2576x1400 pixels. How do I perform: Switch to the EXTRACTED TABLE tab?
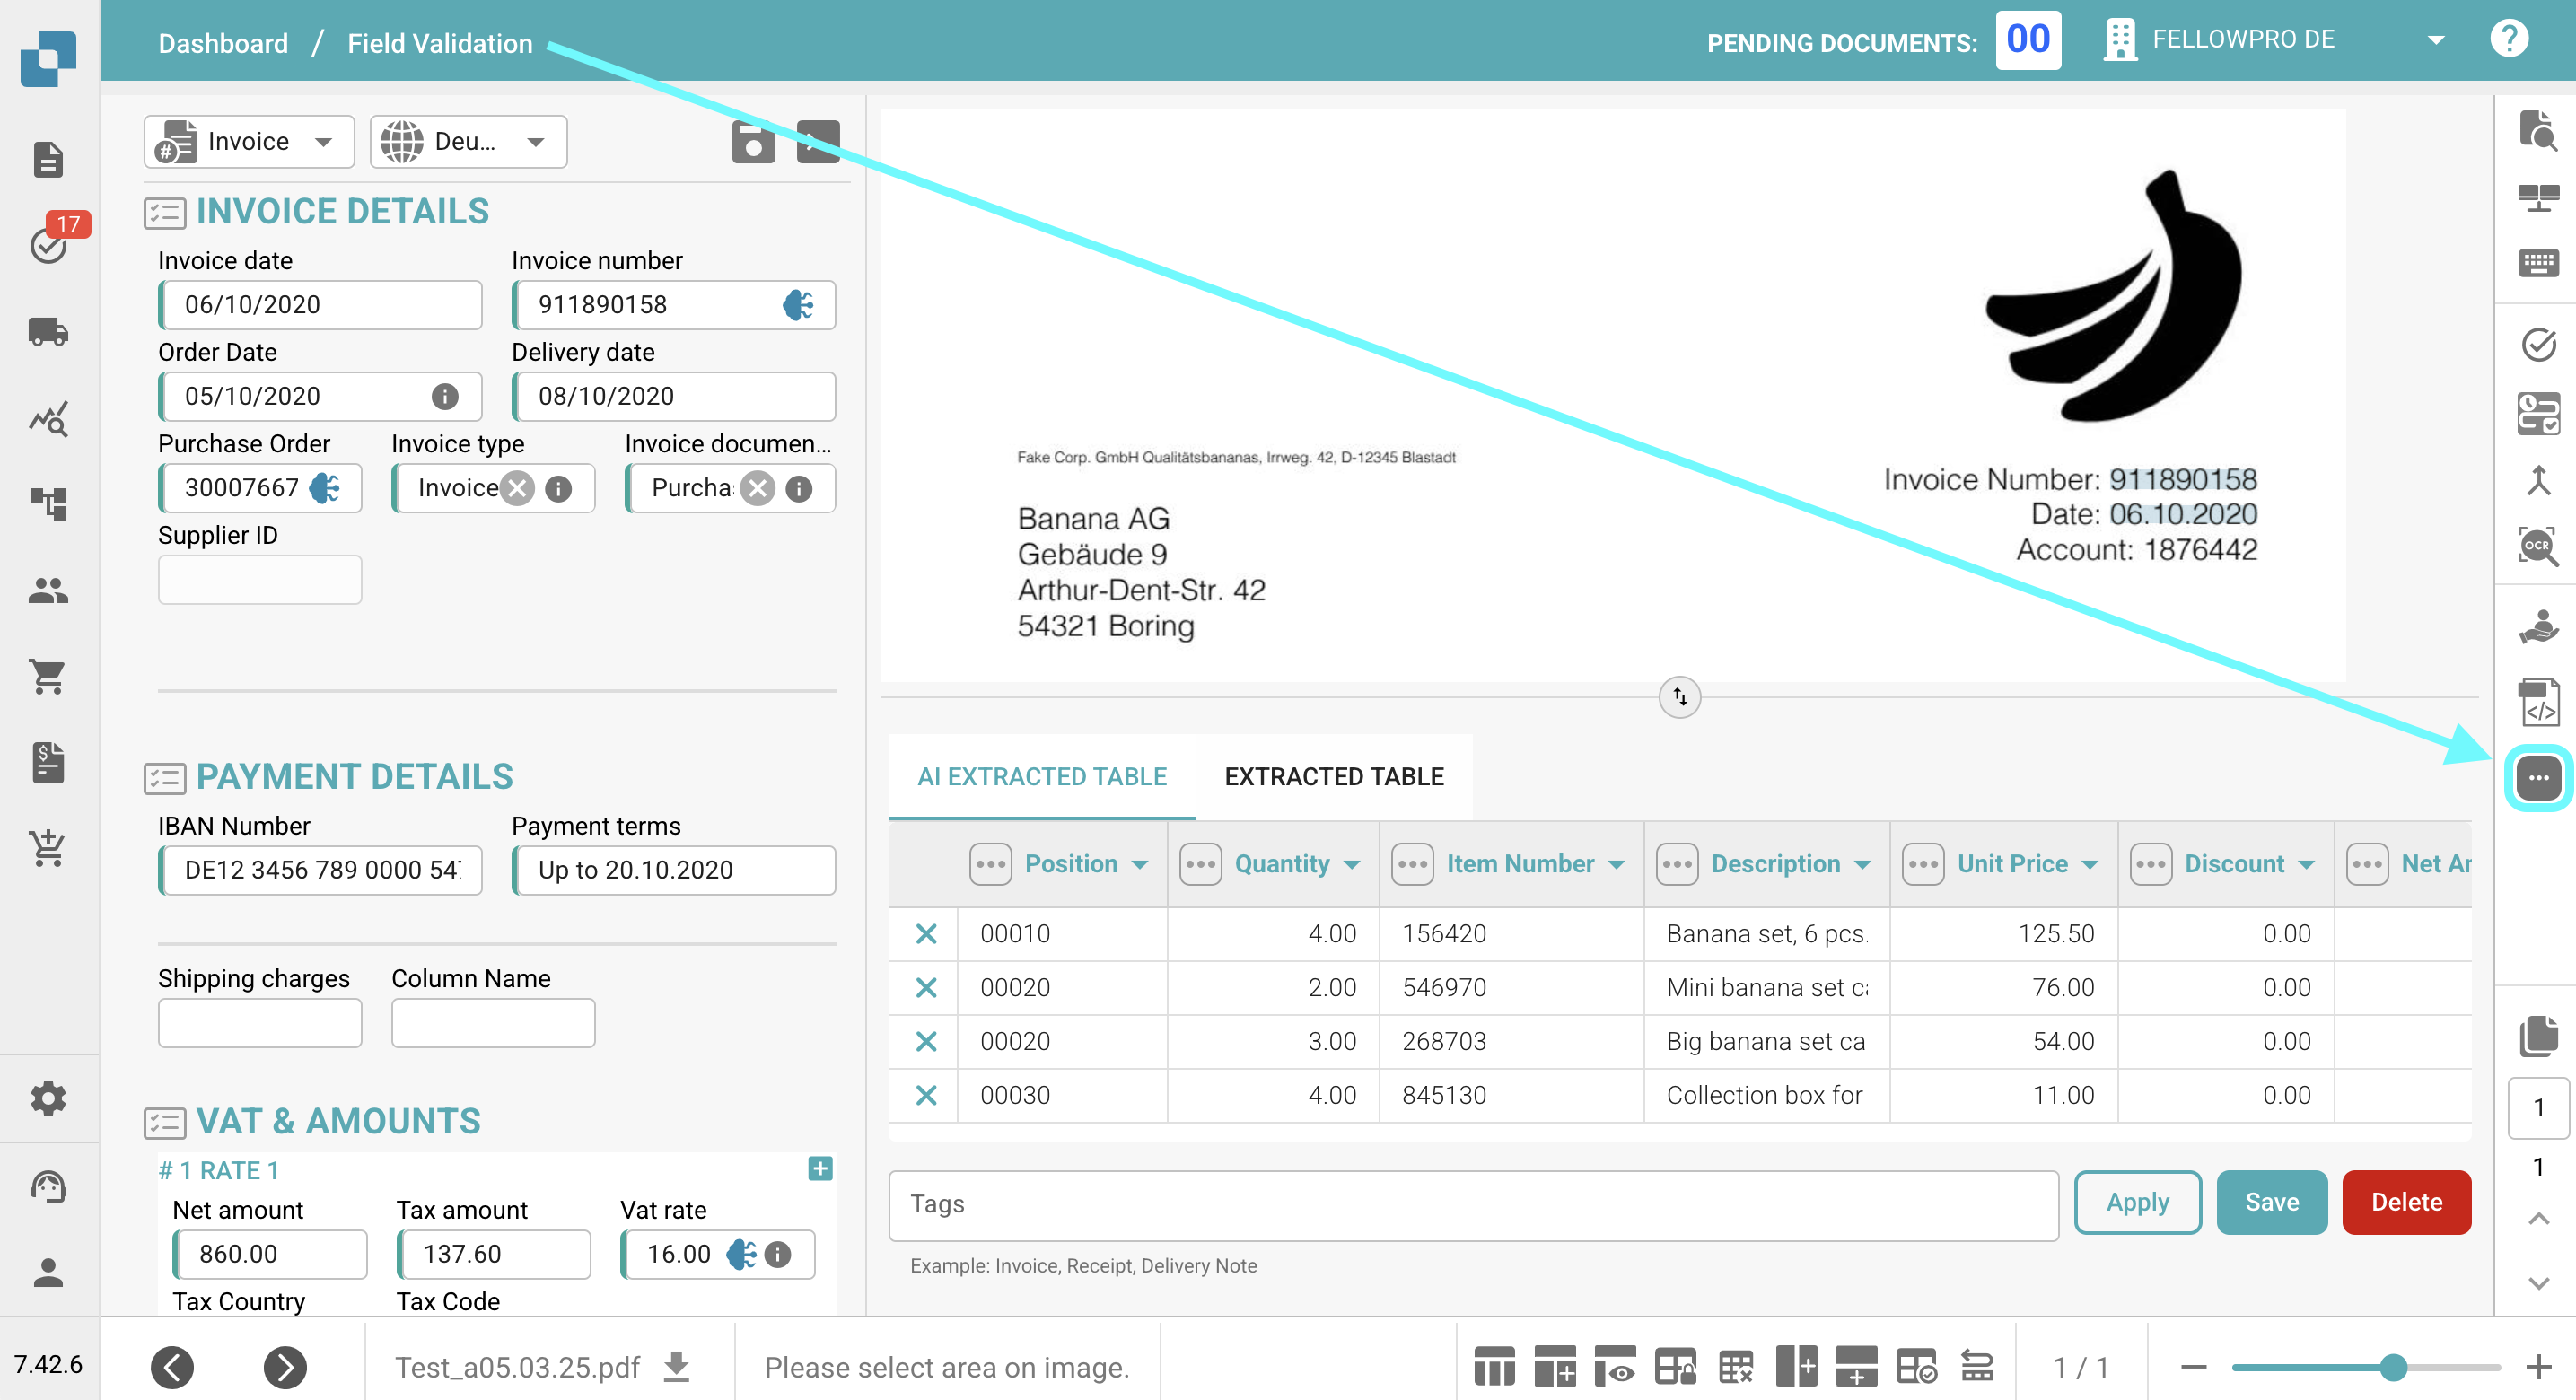click(x=1333, y=776)
